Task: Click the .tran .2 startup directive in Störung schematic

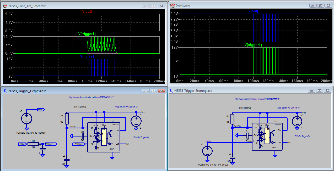Action: (x=245, y=108)
